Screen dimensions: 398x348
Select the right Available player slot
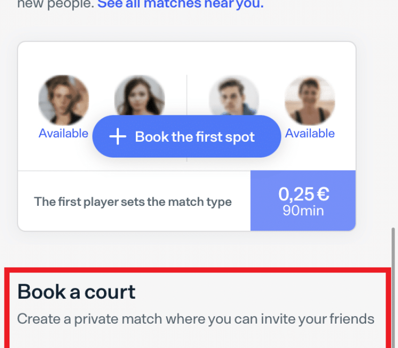coord(309,133)
